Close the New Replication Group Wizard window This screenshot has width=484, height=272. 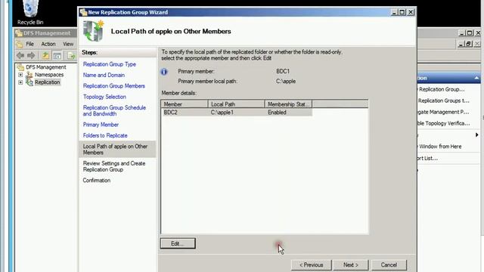coord(411,12)
